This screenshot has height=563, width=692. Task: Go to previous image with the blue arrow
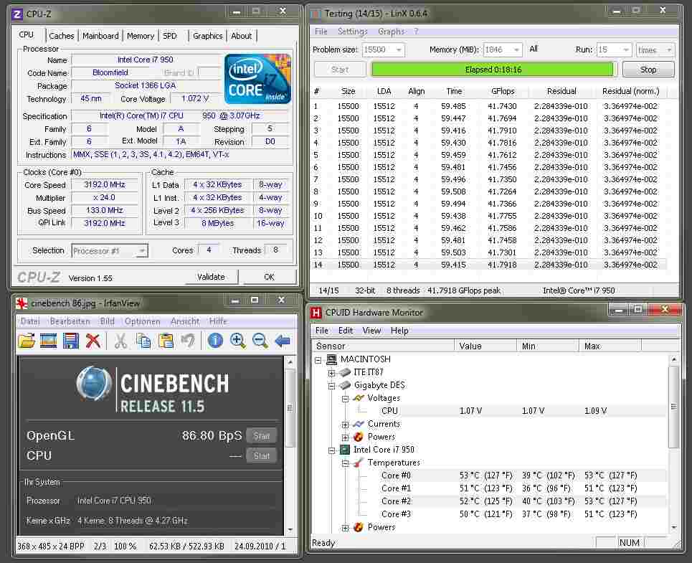pos(283,341)
